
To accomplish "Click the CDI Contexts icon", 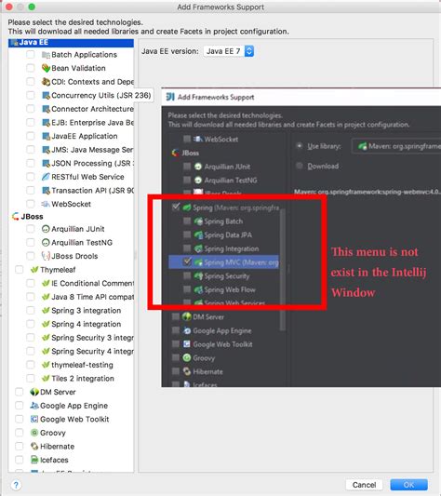I will pos(46,82).
